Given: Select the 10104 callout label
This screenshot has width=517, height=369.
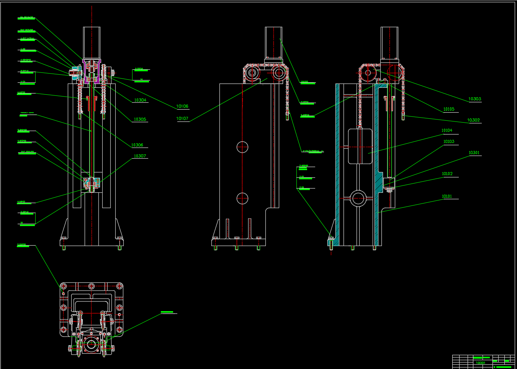Looking at the screenshot, I should coord(447,131).
